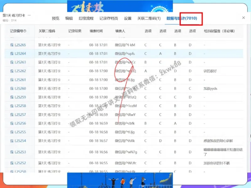Open record link L25265

tap(20, 45)
